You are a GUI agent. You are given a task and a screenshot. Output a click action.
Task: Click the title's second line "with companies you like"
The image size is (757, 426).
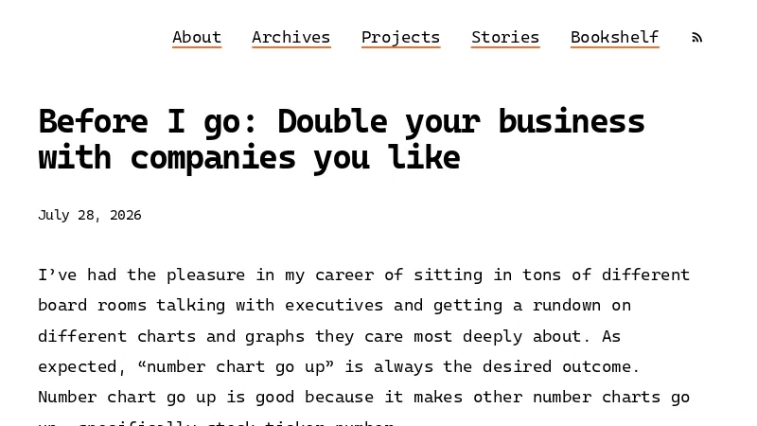[249, 158]
